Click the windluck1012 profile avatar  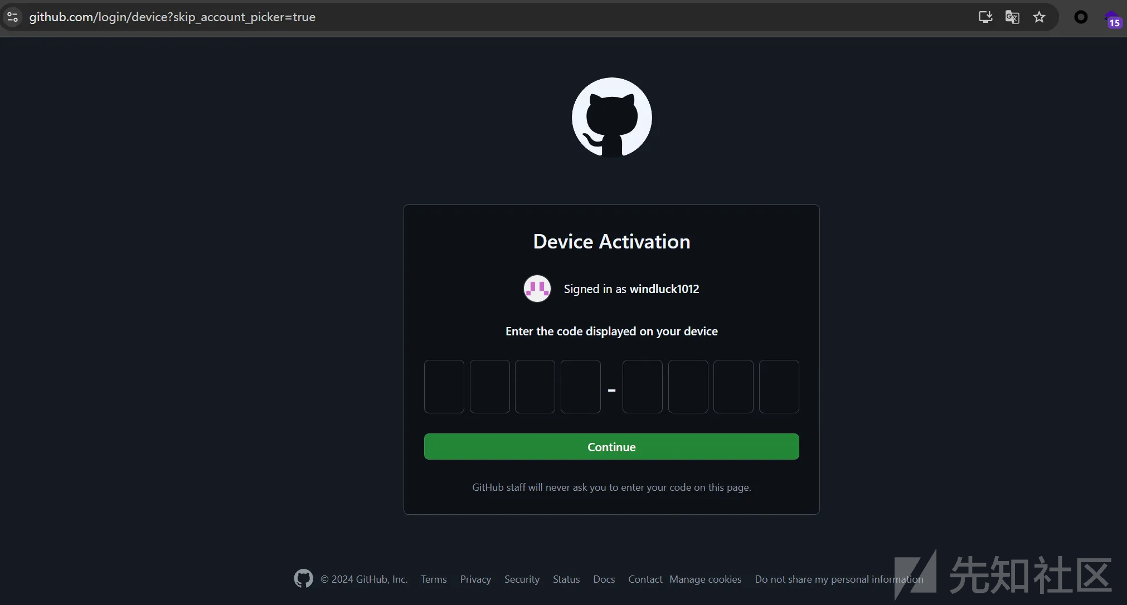pos(537,289)
